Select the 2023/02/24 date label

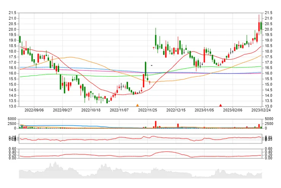coord(261,110)
